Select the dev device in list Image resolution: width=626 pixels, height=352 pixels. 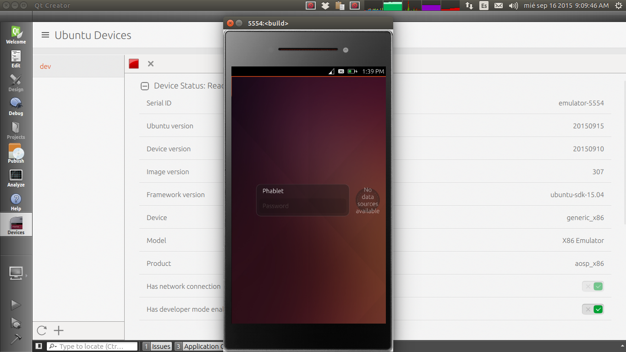click(45, 66)
